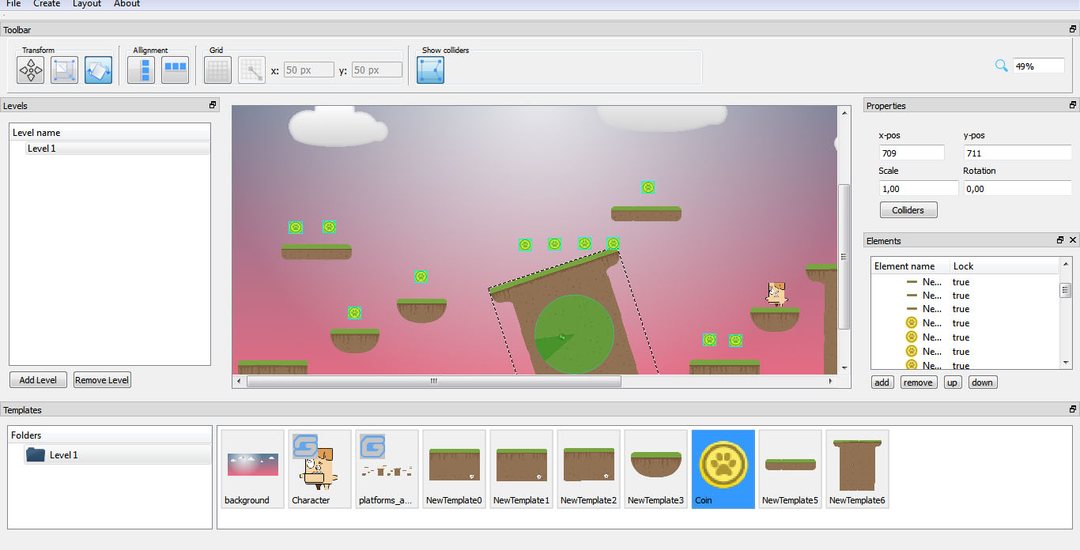Click the remove button in Elements panel
1080x550 pixels.
pyautogui.click(x=918, y=382)
